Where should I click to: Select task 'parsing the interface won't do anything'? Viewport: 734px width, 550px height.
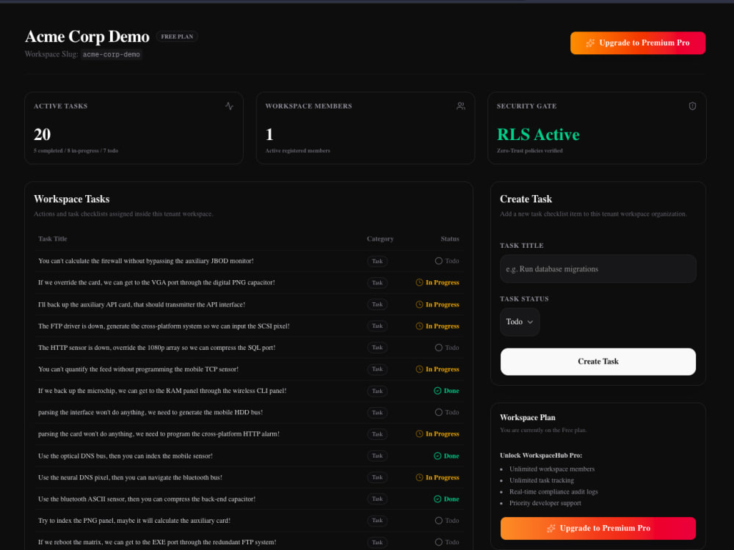pyautogui.click(x=150, y=412)
